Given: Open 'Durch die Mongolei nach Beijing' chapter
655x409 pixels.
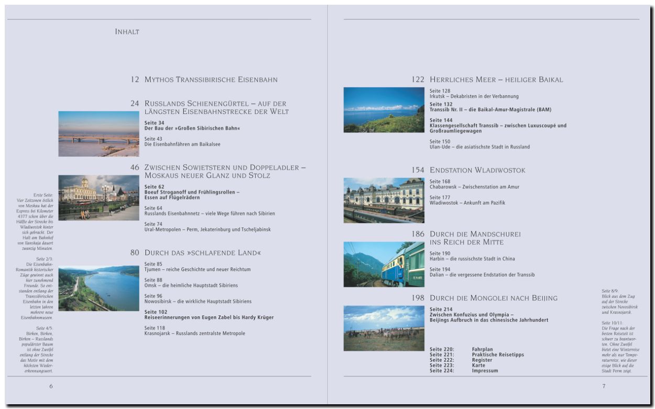Looking at the screenshot, I should click(x=493, y=298).
